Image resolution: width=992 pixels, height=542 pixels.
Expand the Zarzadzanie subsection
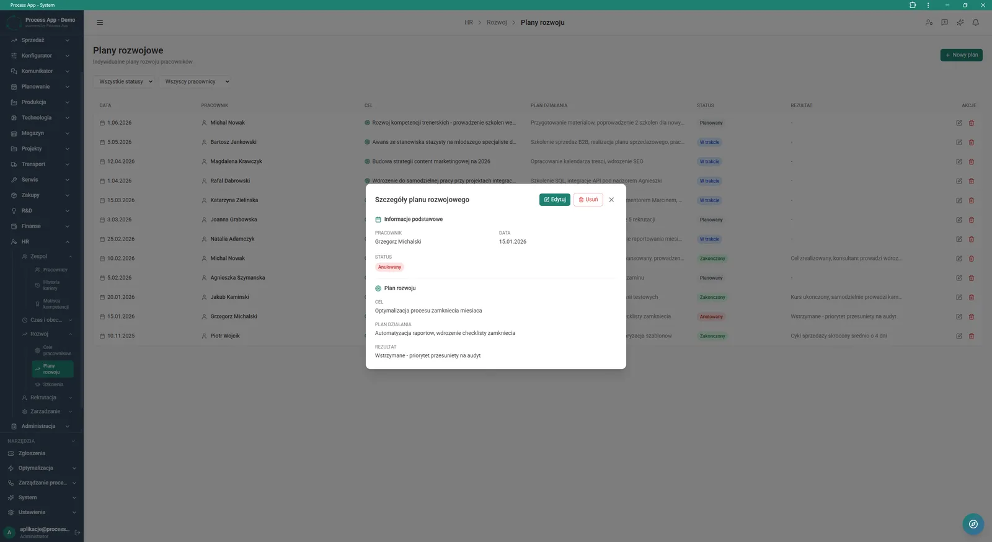coord(46,412)
